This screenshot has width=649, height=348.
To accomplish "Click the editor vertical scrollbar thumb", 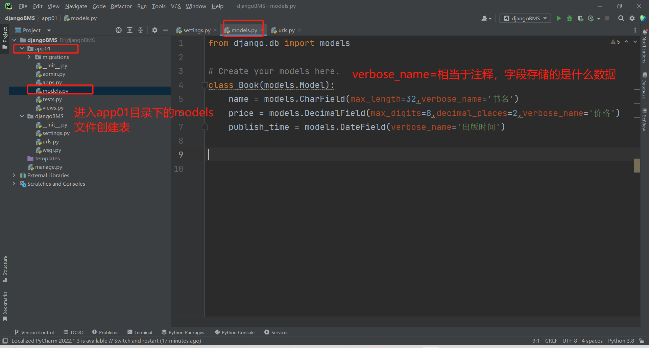I will [x=637, y=166].
